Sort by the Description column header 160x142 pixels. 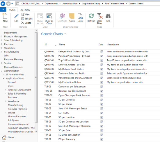113,45
